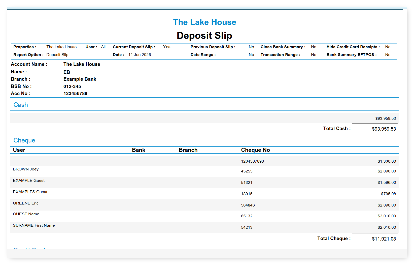The width and height of the screenshot is (414, 265).
Task: Select the Account Name value 'The Lake House'
Action: (82, 64)
